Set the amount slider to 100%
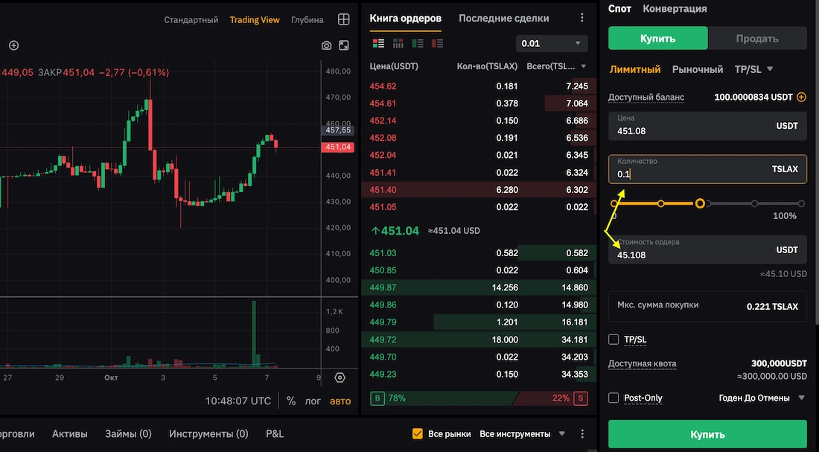 [801, 203]
